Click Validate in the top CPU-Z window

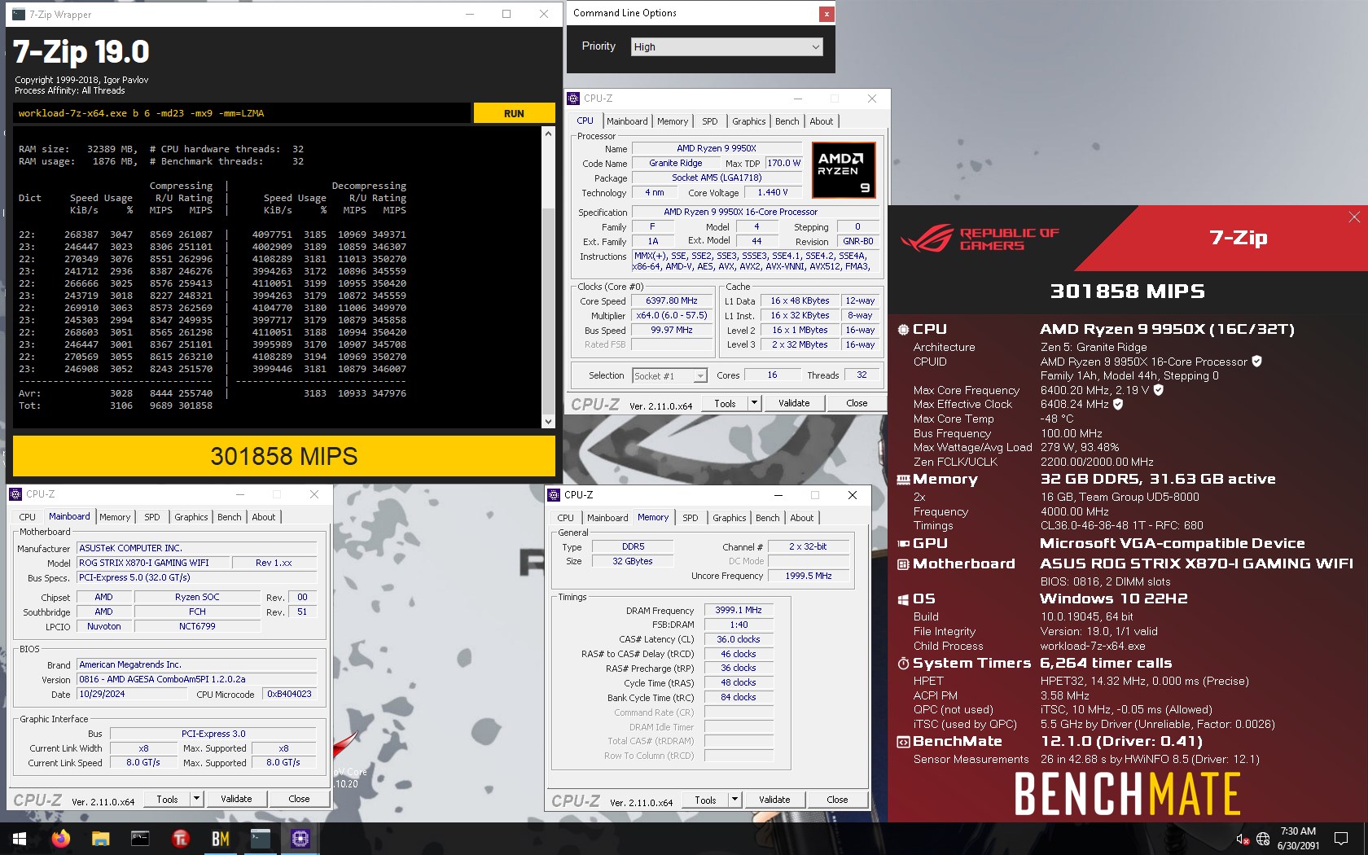coord(794,403)
